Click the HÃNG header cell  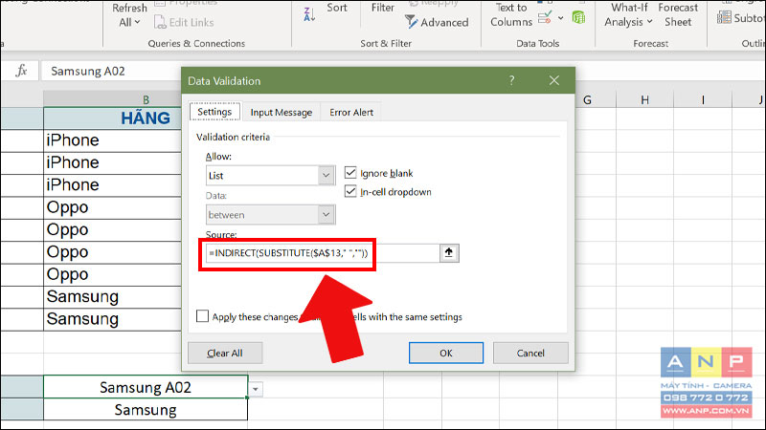pos(113,118)
